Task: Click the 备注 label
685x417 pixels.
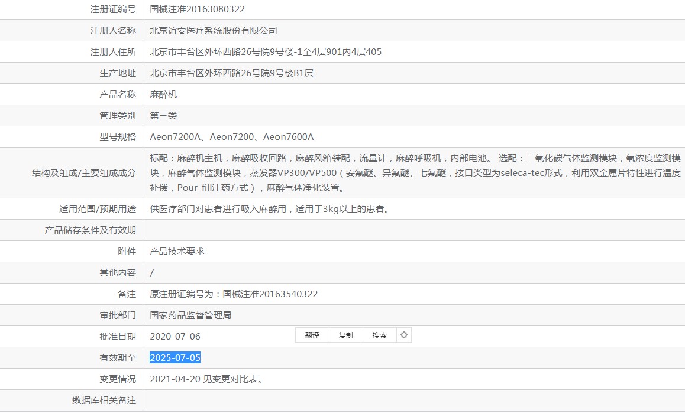Action: [127, 294]
